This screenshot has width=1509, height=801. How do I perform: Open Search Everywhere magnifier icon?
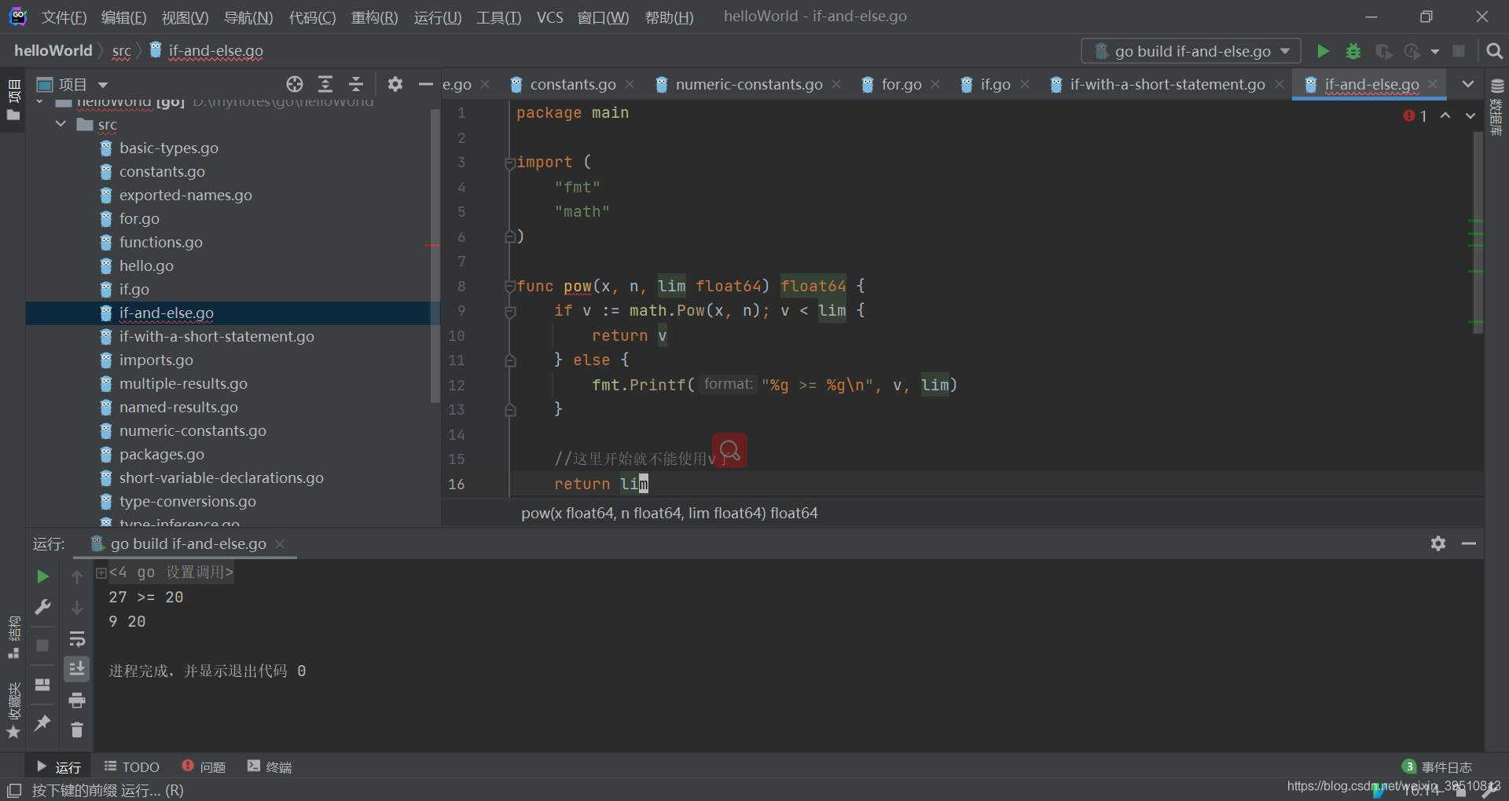(1494, 51)
